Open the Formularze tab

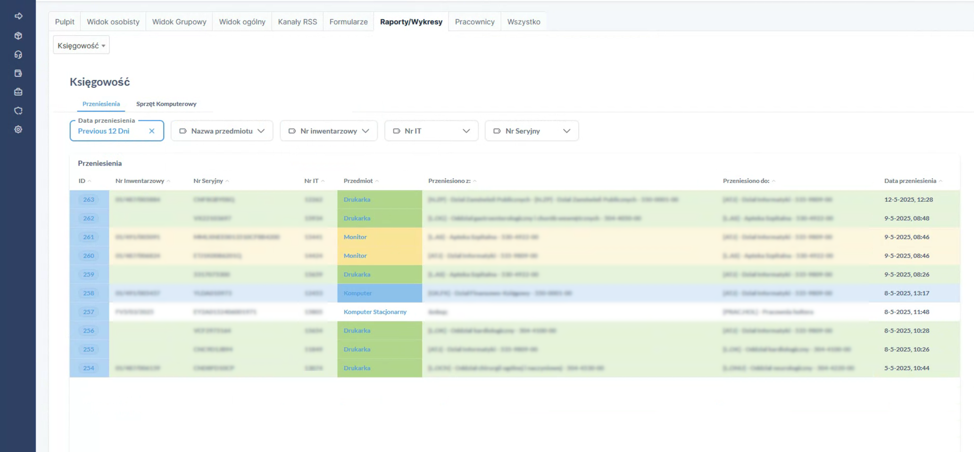[348, 22]
